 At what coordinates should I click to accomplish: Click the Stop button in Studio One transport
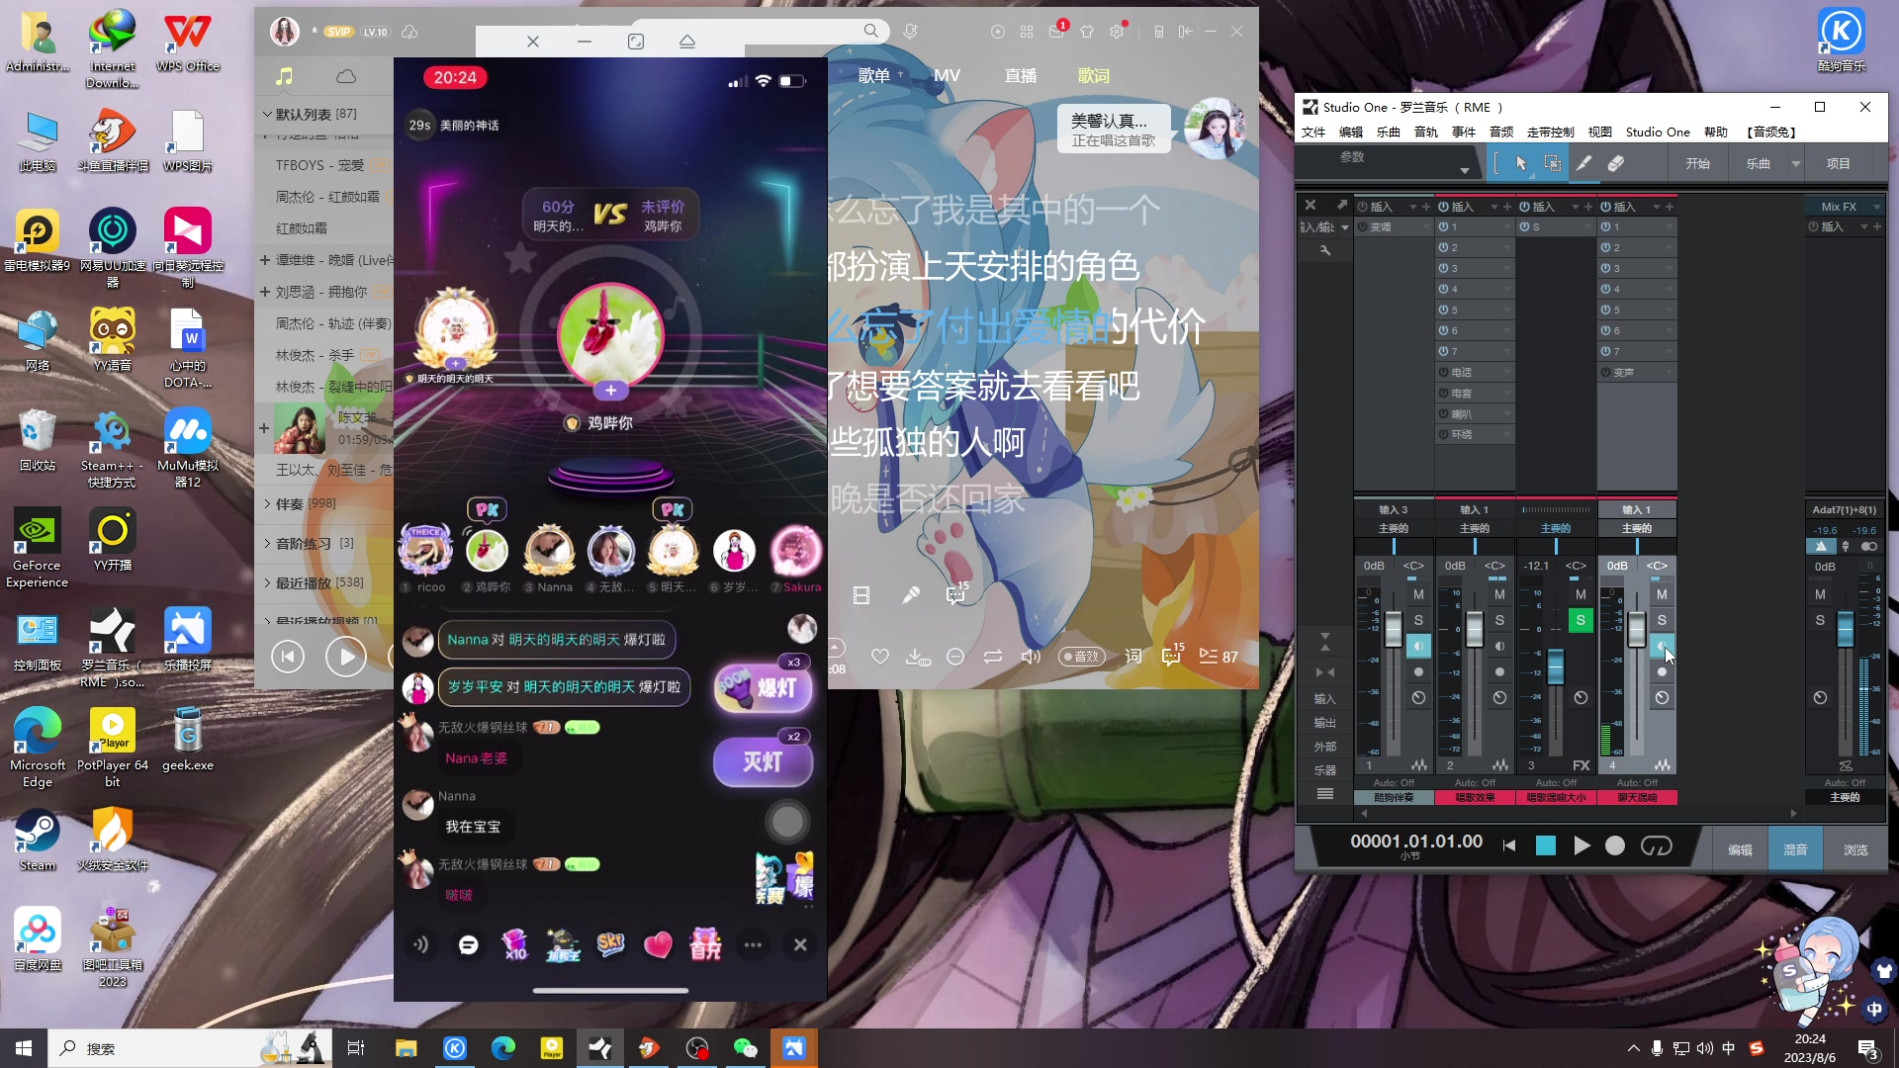coord(1546,845)
